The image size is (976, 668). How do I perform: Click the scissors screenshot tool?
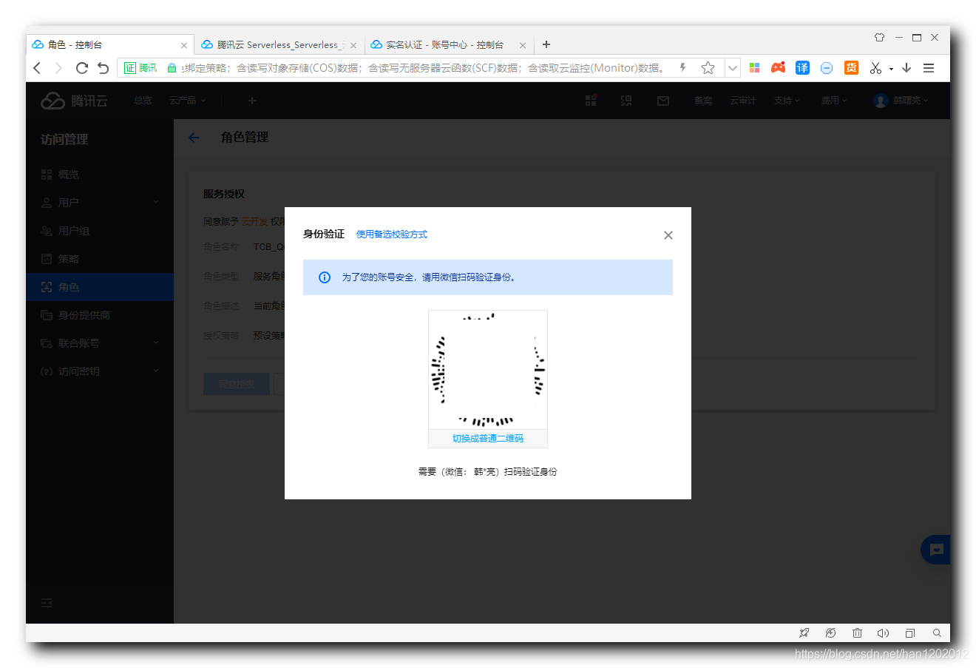[875, 68]
